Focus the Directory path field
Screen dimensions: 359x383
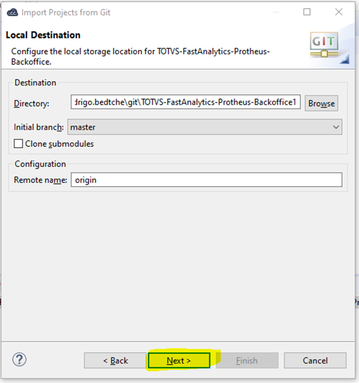(185, 102)
